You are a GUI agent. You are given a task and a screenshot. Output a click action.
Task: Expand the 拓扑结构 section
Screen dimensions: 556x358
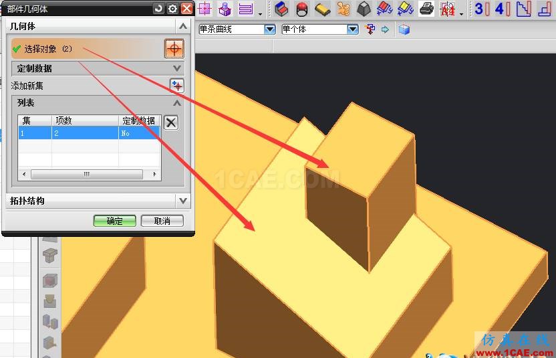[x=183, y=201]
